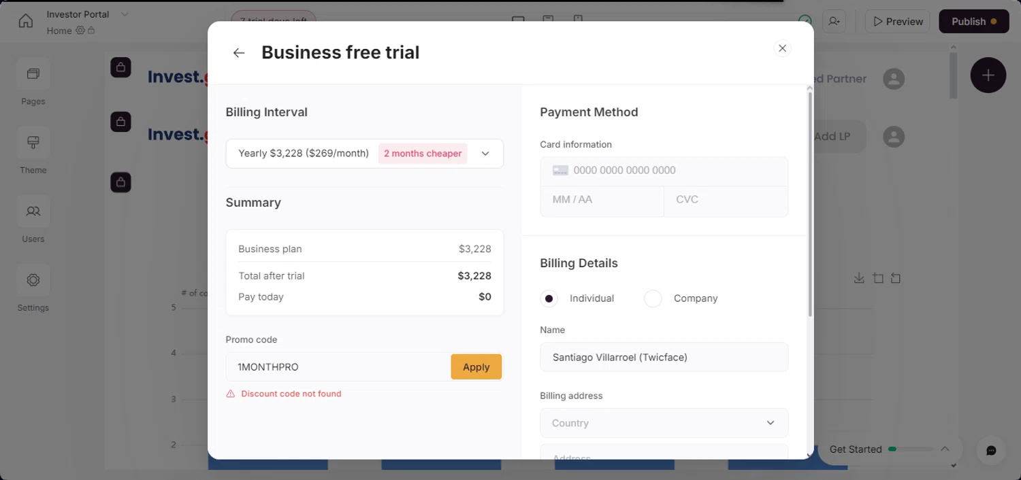Open the chat support bubble
Screen dimensions: 1021x480
[991, 451]
